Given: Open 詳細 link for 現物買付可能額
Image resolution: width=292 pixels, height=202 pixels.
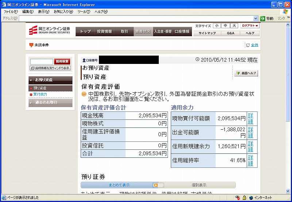Looking at the screenshot, I should (x=250, y=118).
